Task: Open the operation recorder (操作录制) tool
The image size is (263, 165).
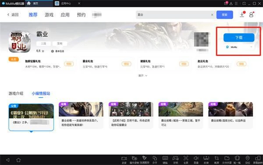Action: click(134, 160)
